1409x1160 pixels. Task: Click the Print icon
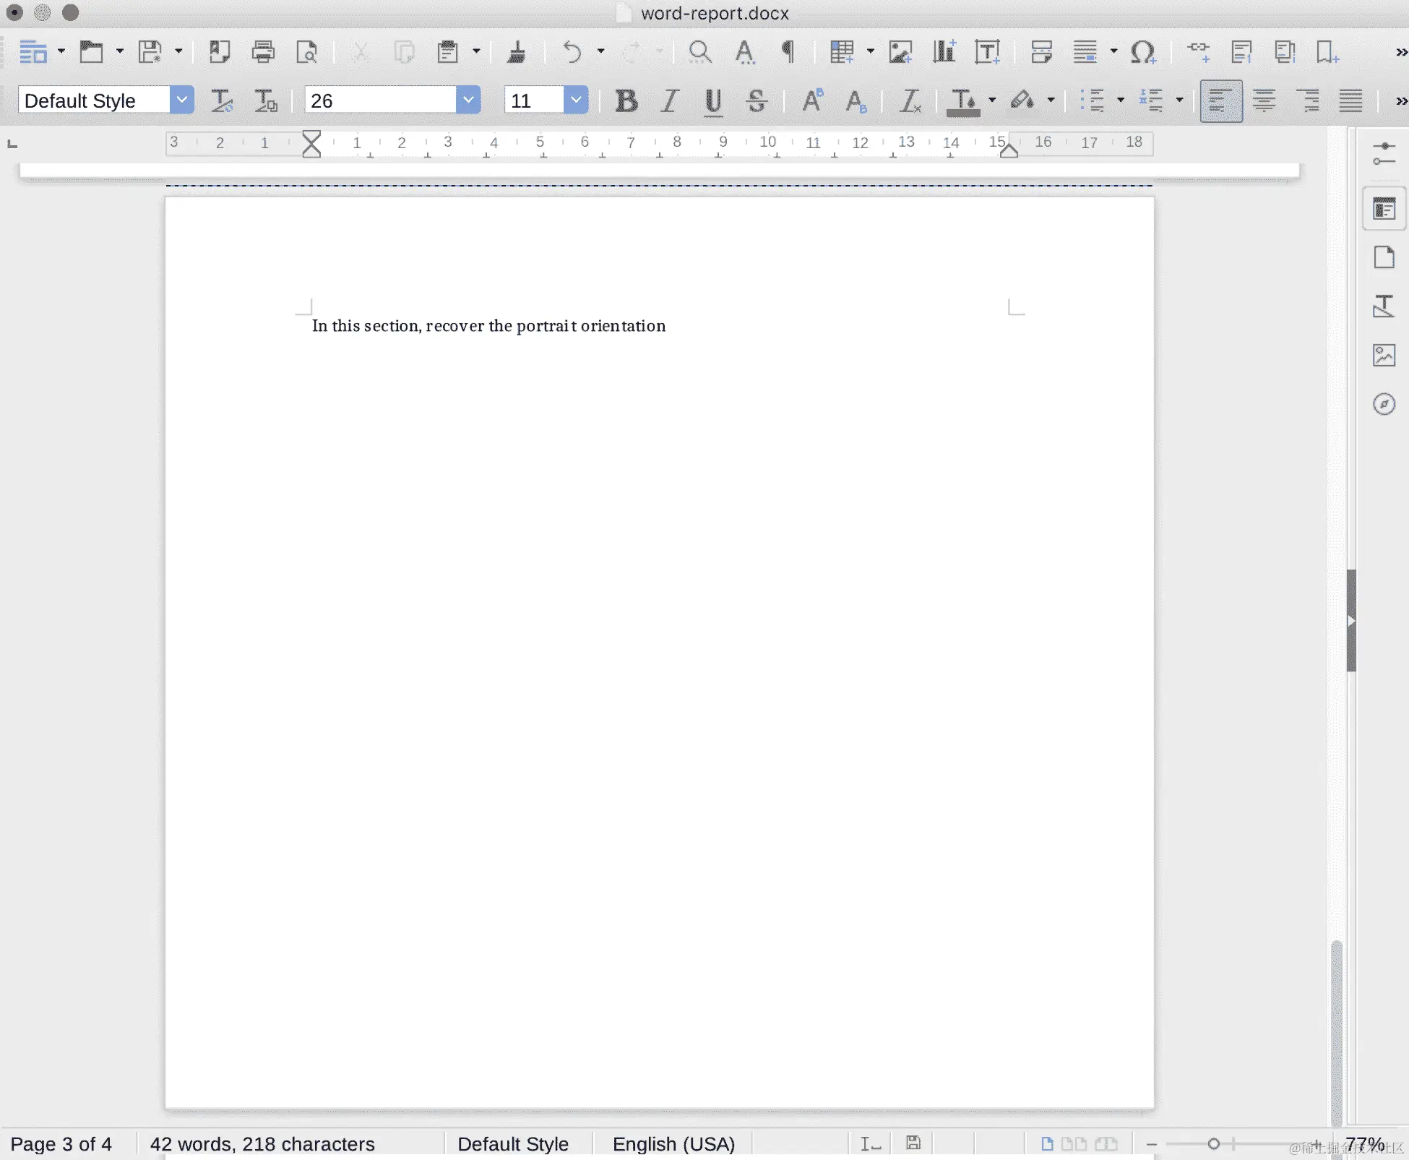(263, 52)
